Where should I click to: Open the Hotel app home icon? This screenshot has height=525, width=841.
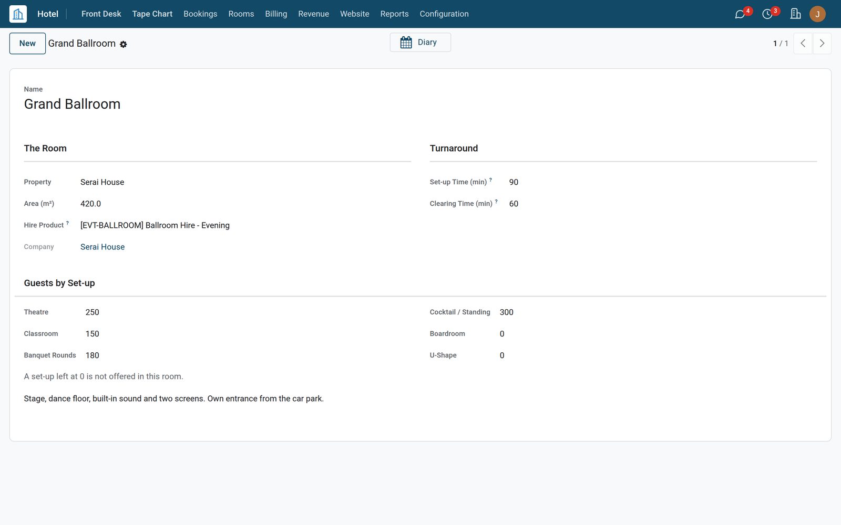click(x=18, y=14)
